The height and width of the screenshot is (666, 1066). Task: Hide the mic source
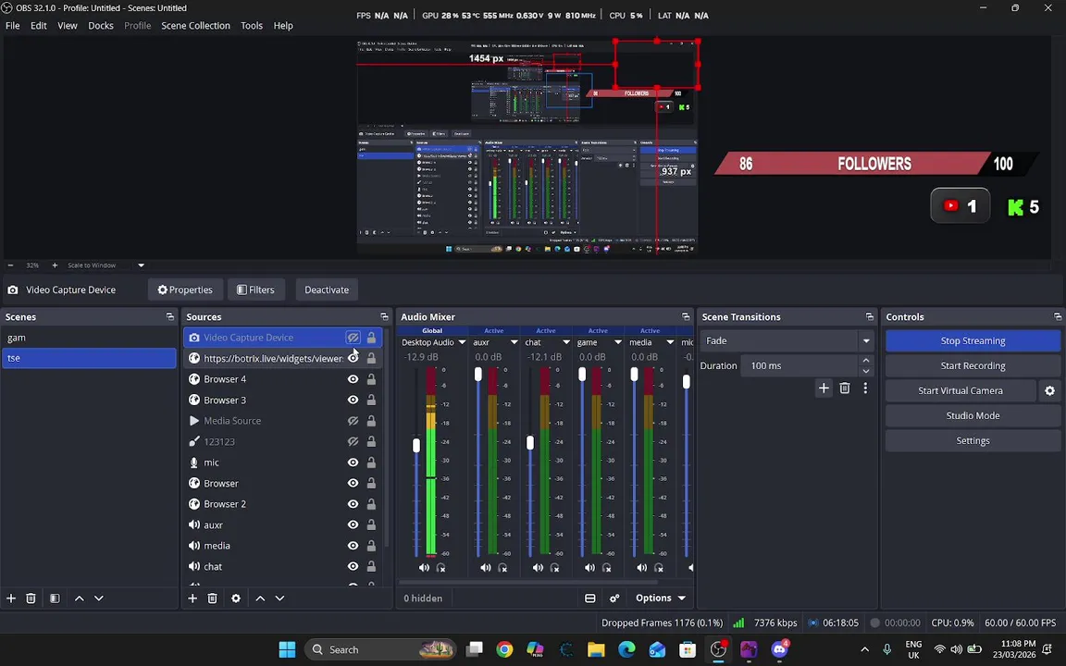(x=353, y=462)
